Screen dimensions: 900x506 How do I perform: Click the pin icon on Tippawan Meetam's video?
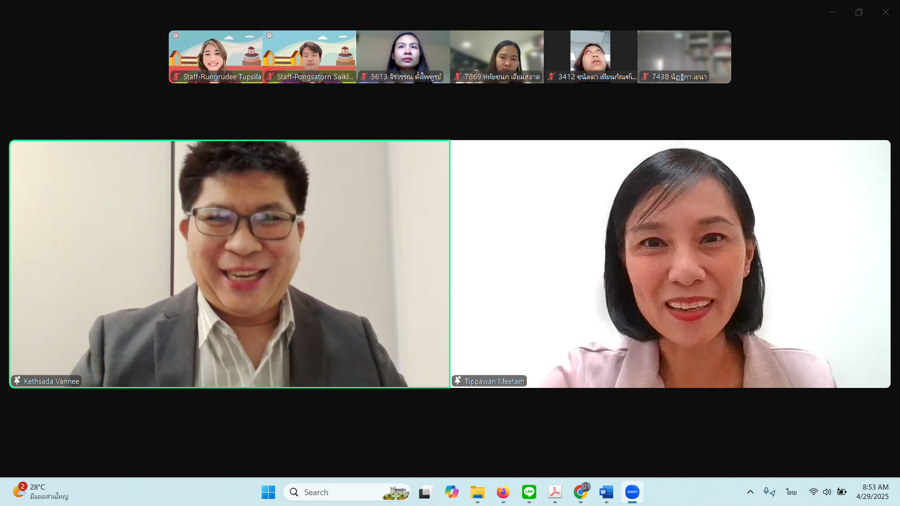[x=458, y=380]
